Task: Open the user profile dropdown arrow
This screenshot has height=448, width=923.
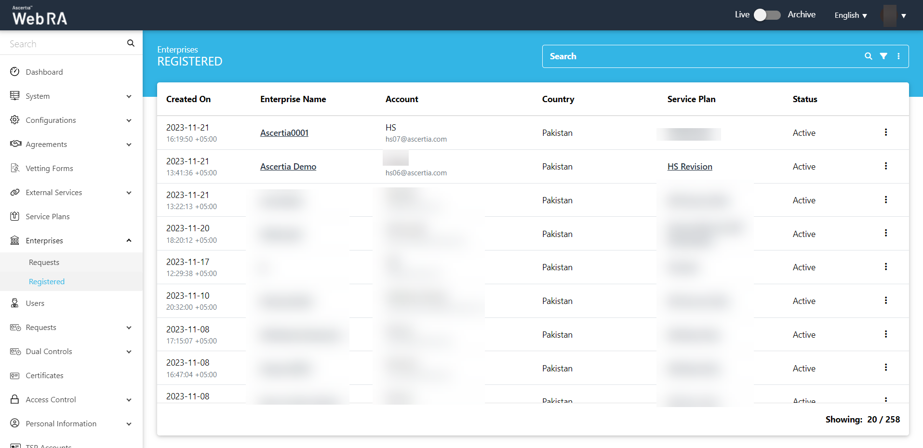Action: [904, 16]
